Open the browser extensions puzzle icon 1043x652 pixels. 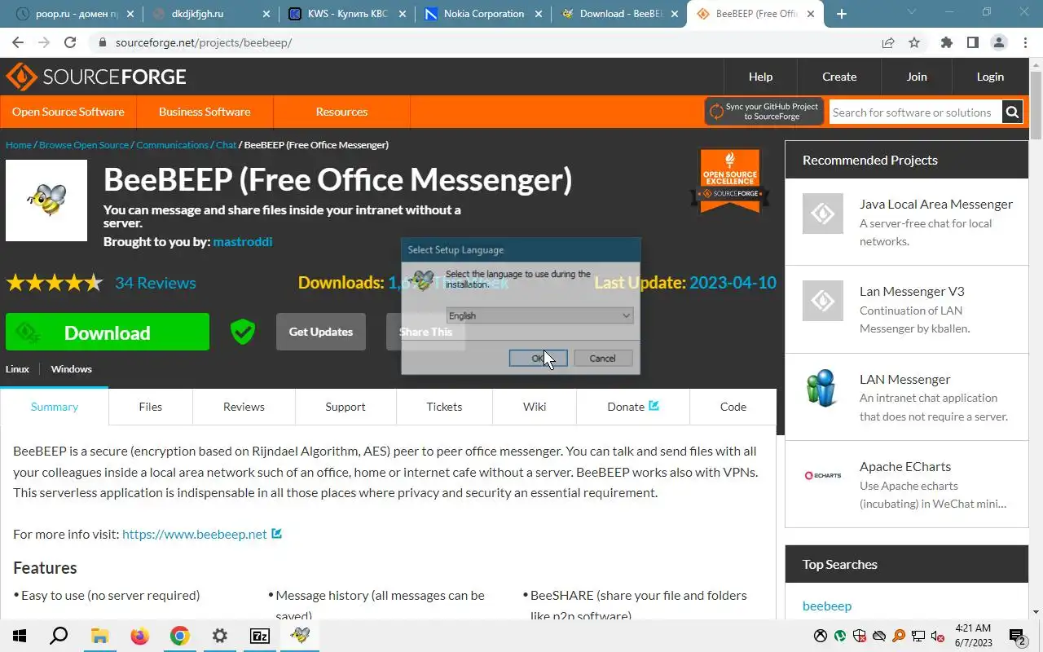[x=946, y=42]
